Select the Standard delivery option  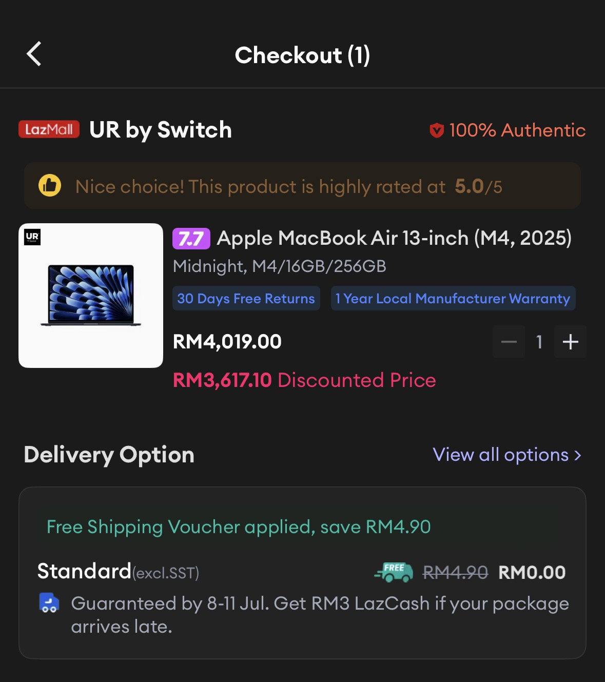coord(85,572)
